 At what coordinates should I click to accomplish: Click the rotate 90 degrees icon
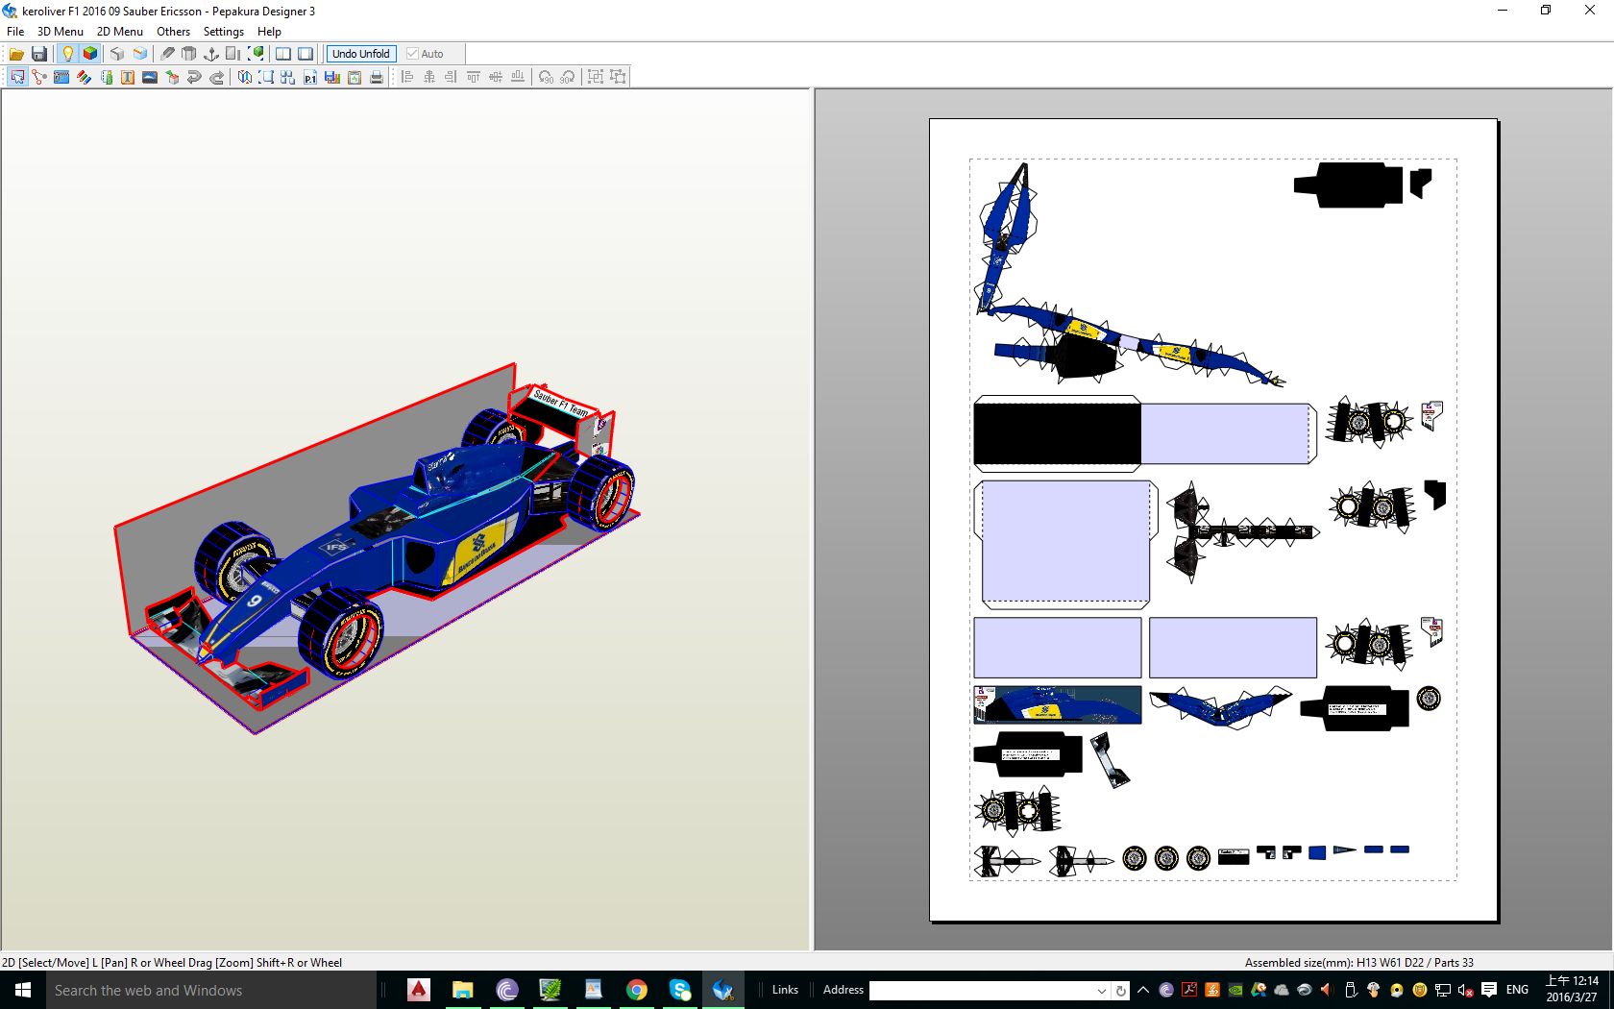[546, 77]
